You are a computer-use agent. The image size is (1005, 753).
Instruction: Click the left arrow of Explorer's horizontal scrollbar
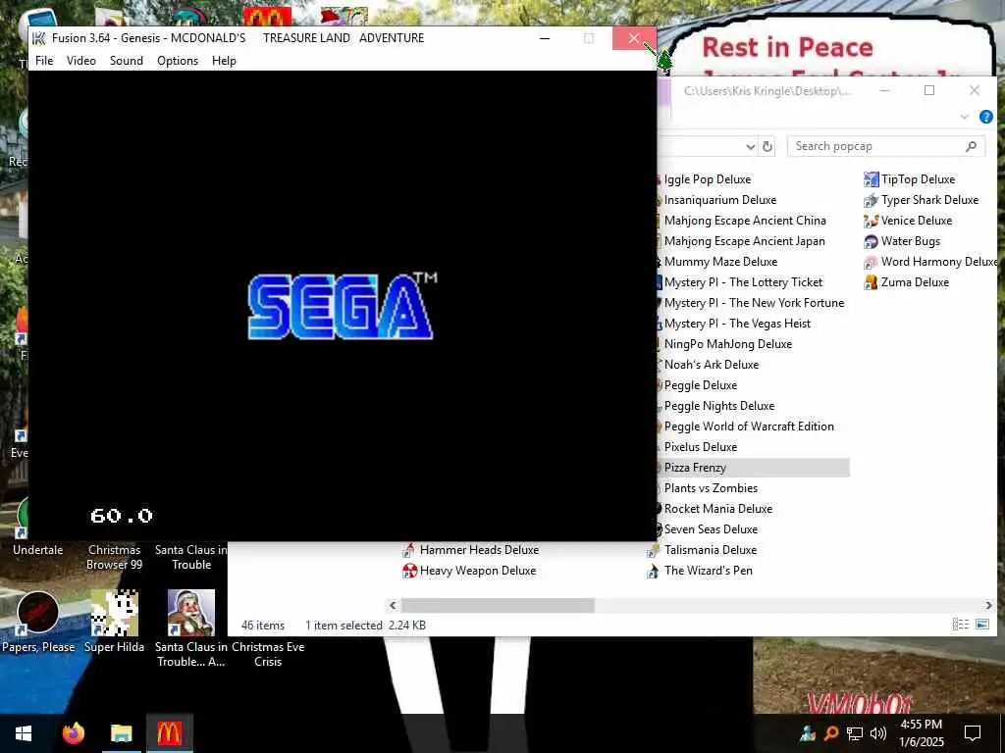(x=393, y=605)
